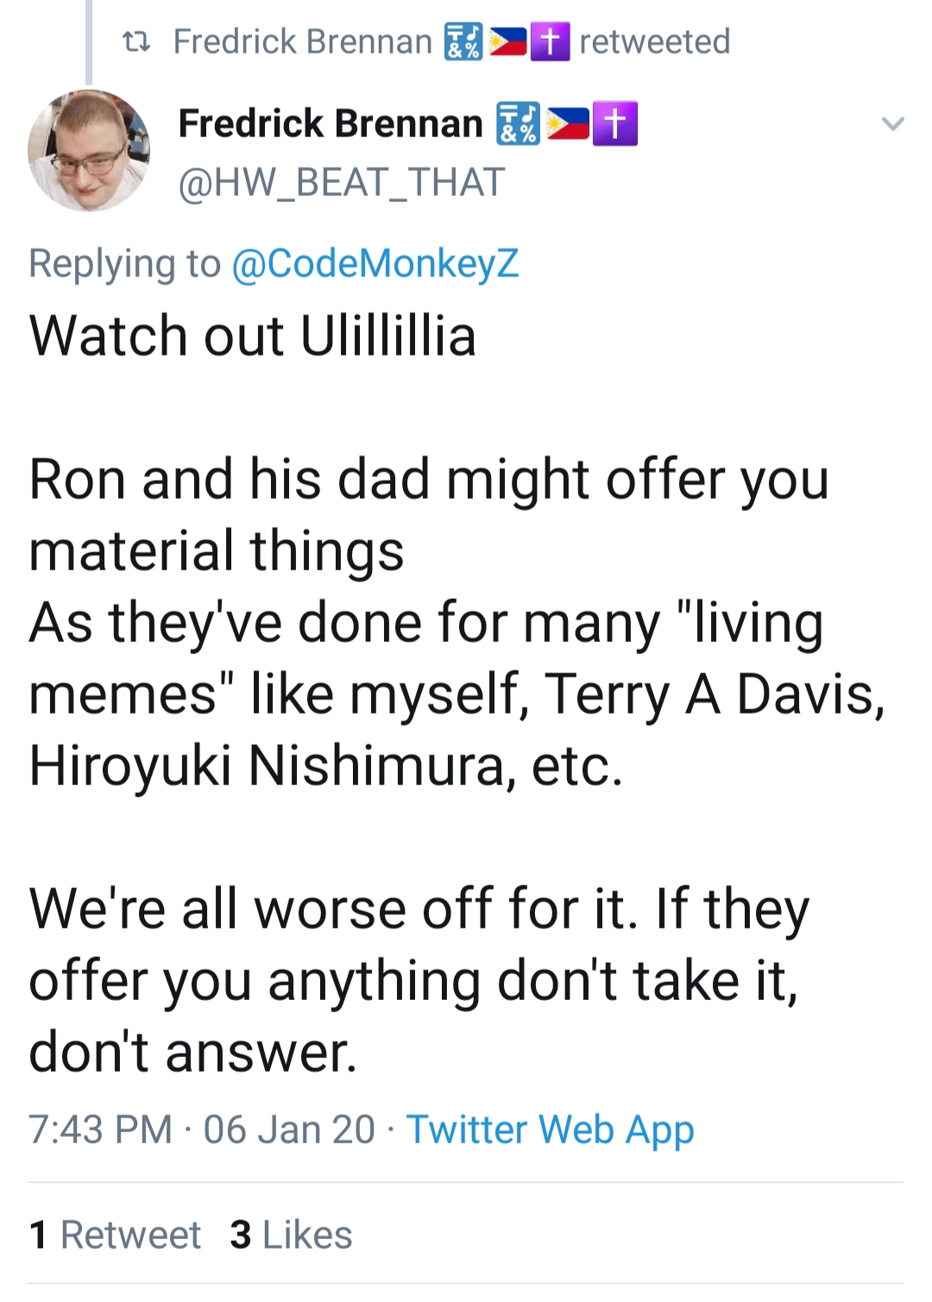Click the "retweeted" word at top

click(655, 41)
